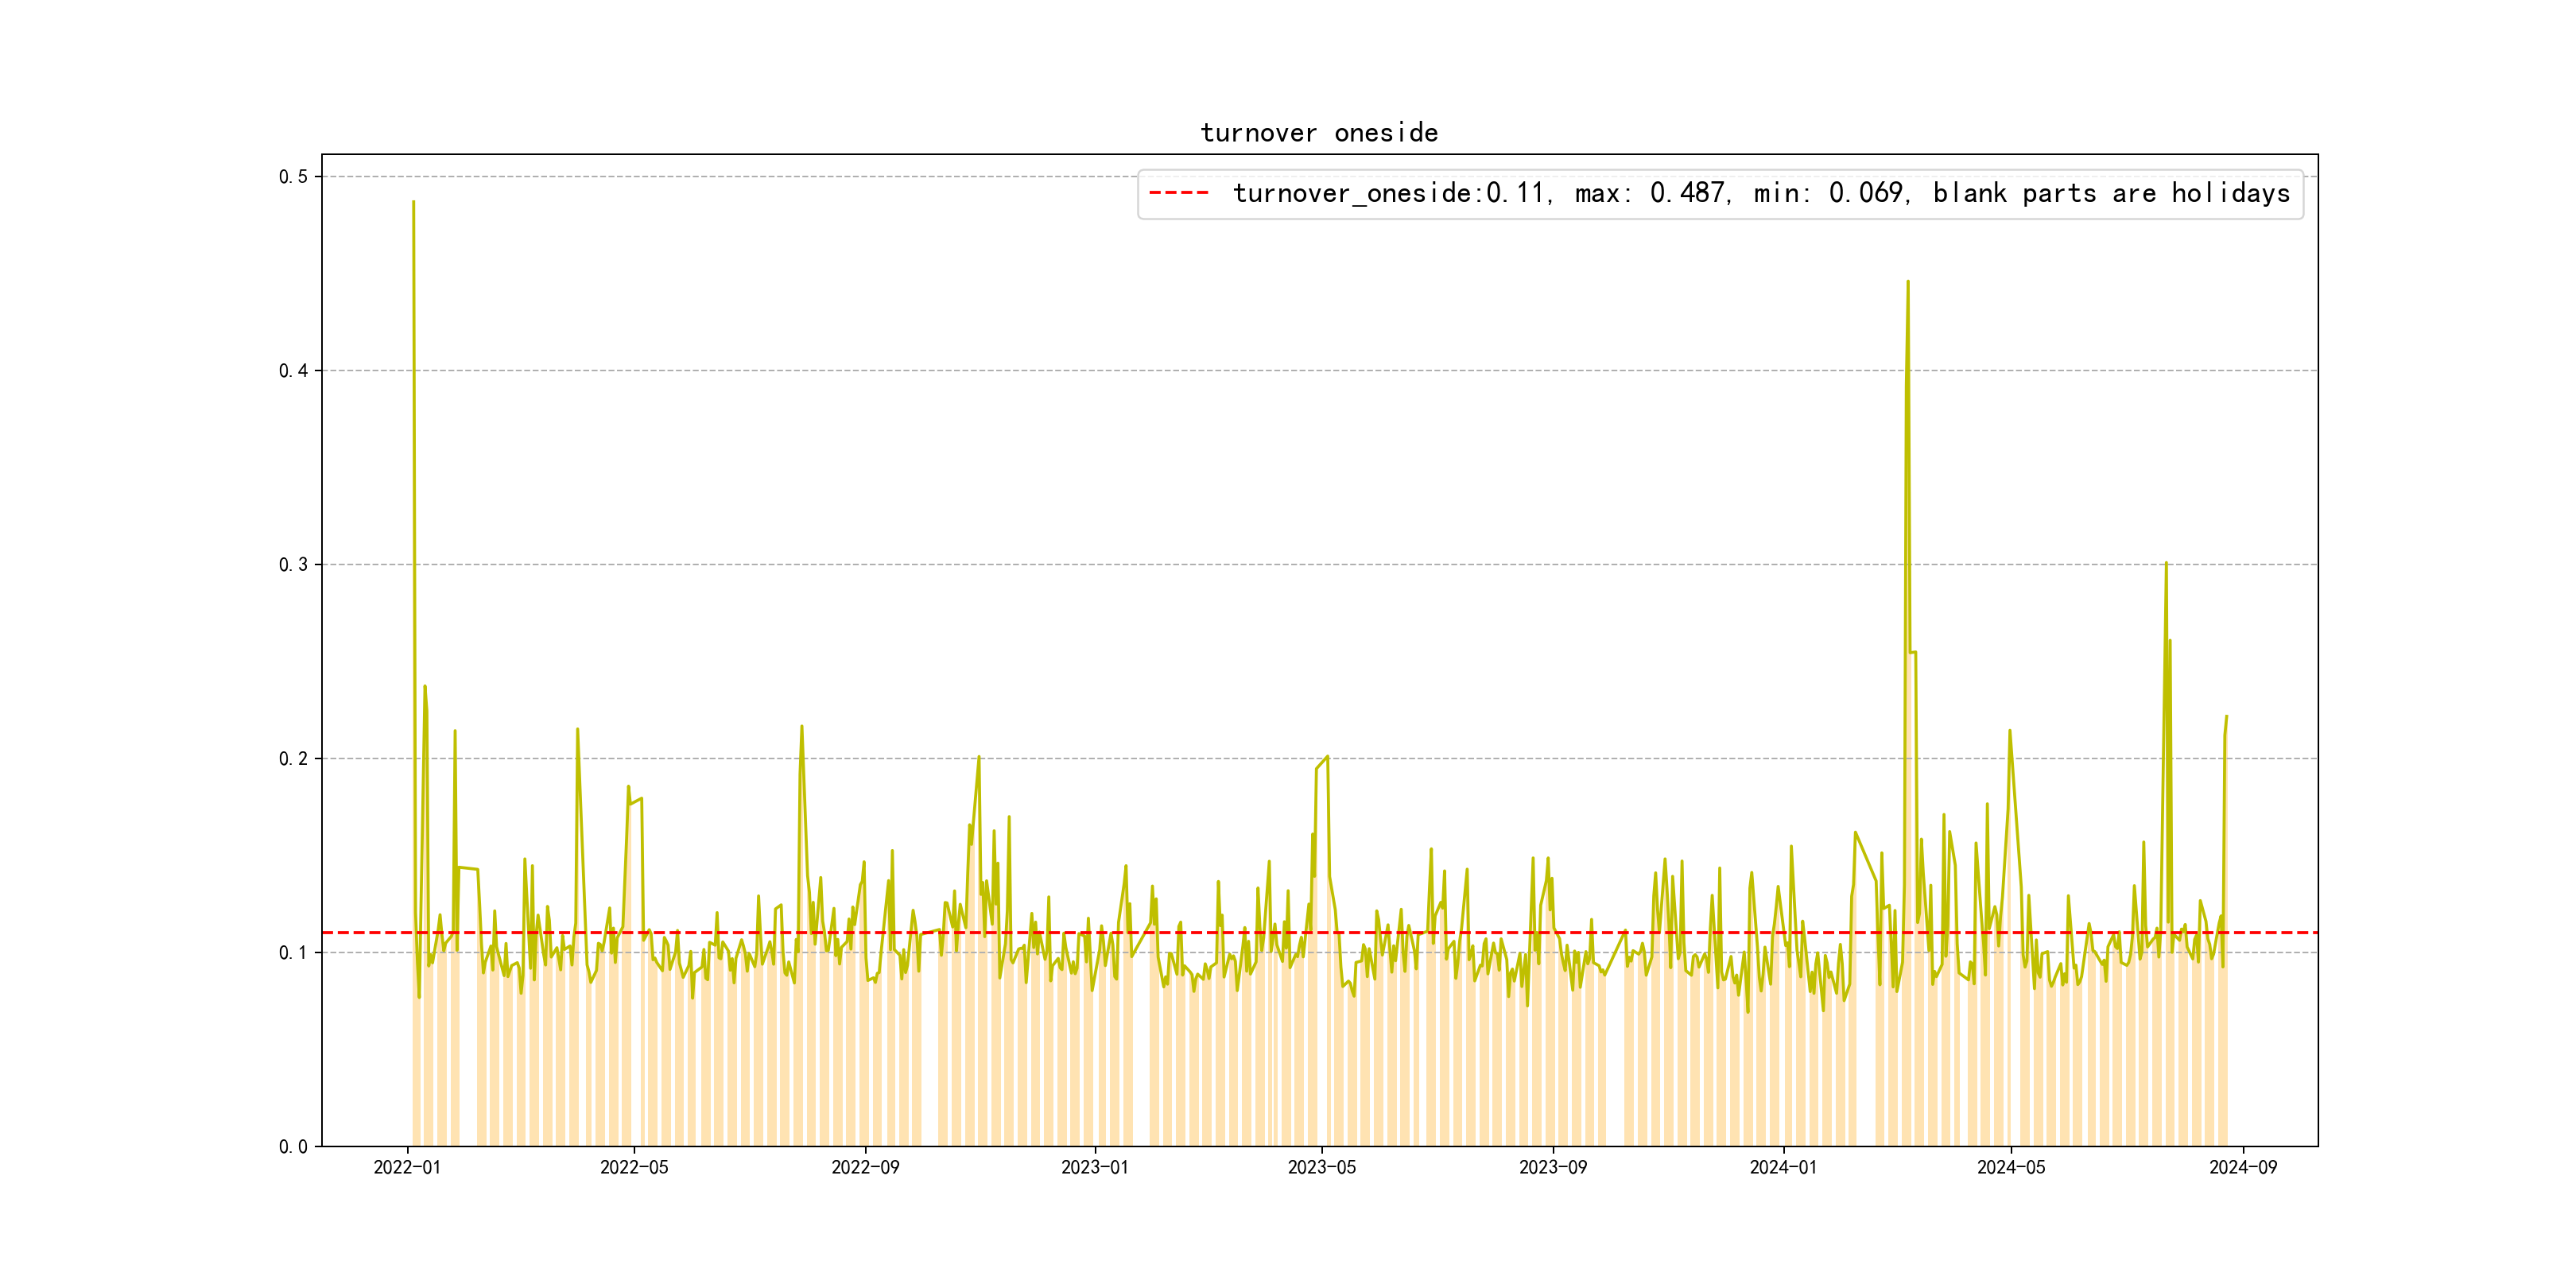
Task: Click the 0.5 y-axis tick label
Action: coord(293,177)
